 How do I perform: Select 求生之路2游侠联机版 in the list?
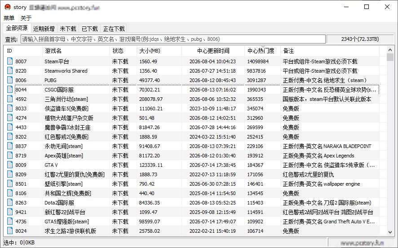pos(71,231)
